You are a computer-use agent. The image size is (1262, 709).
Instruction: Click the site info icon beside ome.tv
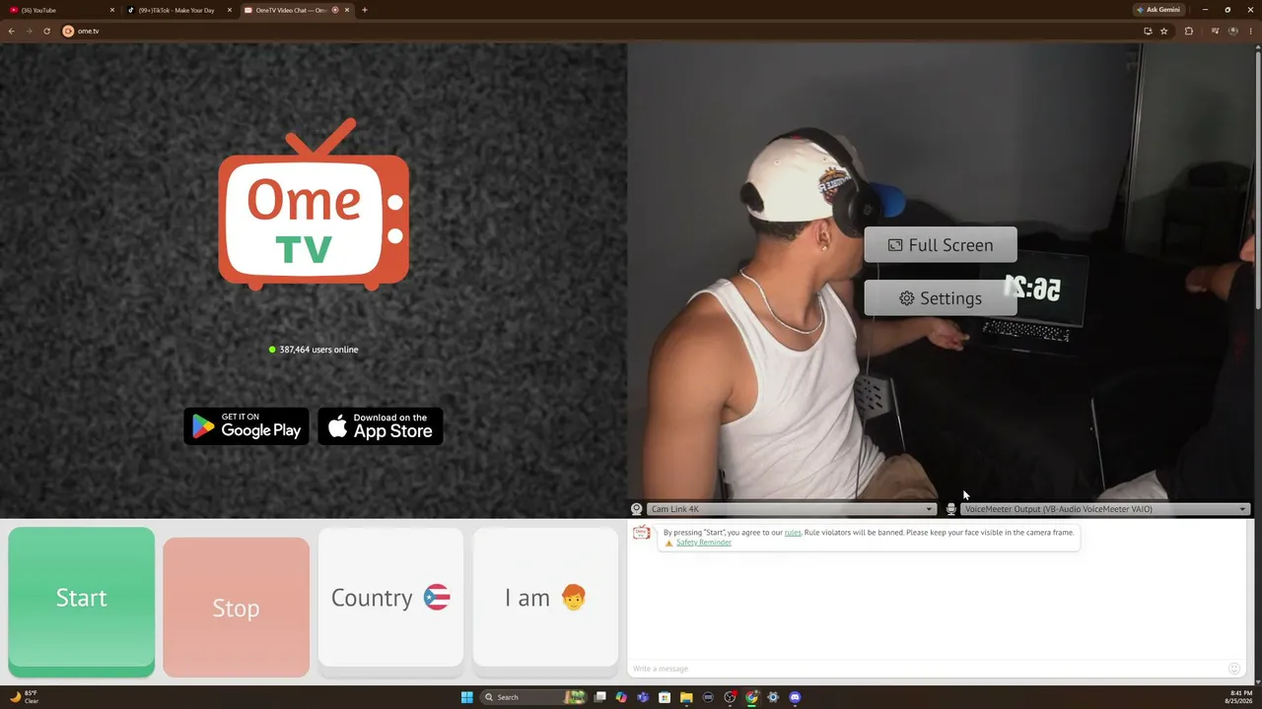68,31
